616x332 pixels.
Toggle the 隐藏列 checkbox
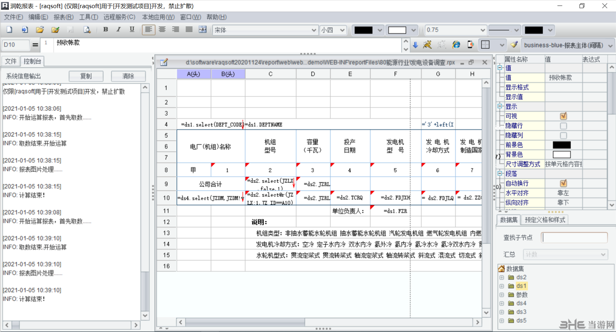(563, 135)
